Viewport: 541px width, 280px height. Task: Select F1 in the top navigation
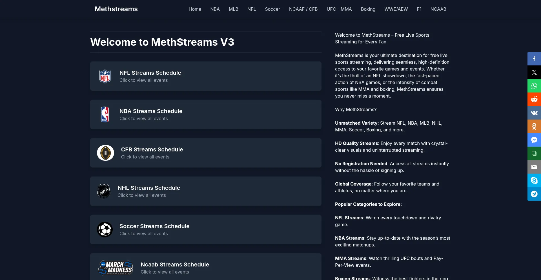[x=419, y=9]
